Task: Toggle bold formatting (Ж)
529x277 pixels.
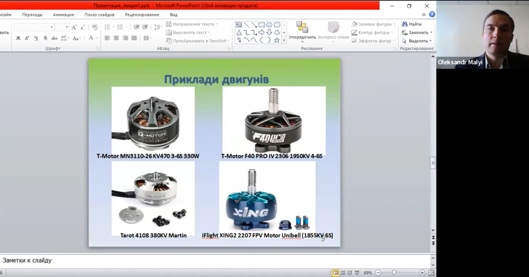Action: click(x=18, y=38)
